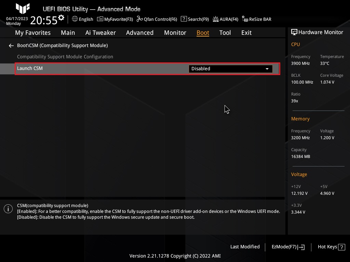
Task: Click Search(F9) label
Action: (x=198, y=19)
